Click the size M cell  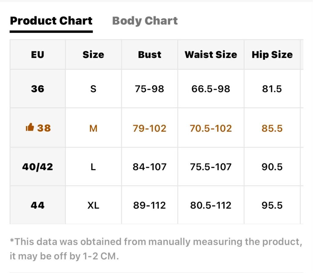pyautogui.click(x=93, y=128)
